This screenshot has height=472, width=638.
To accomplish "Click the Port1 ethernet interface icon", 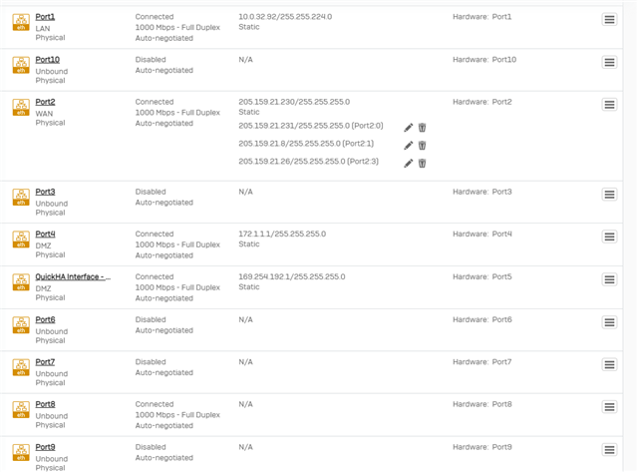I will pos(21,22).
